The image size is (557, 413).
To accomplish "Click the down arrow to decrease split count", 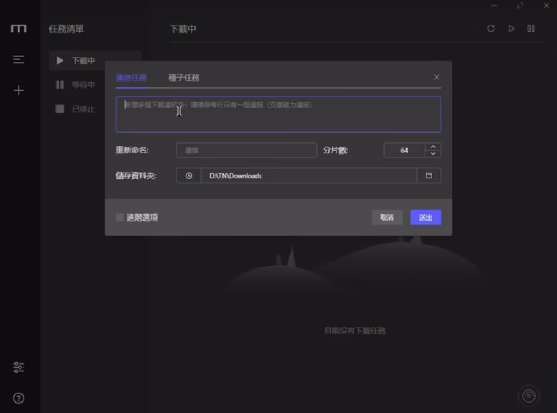I will click(x=432, y=153).
